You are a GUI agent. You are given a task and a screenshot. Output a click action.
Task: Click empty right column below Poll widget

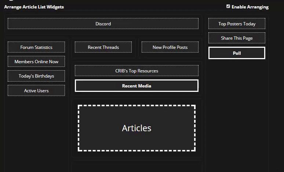(237, 110)
